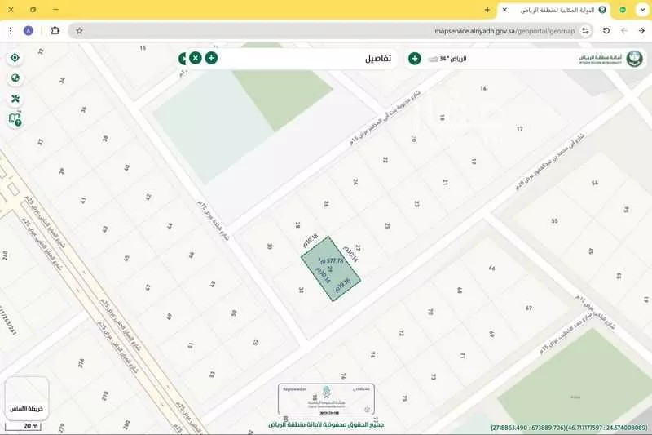Open the map tools wrench icon
Viewport: 652px width, 435px height.
pos(15,99)
